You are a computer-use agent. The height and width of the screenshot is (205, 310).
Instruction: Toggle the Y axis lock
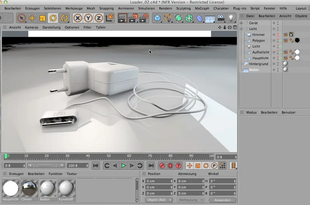88,18
